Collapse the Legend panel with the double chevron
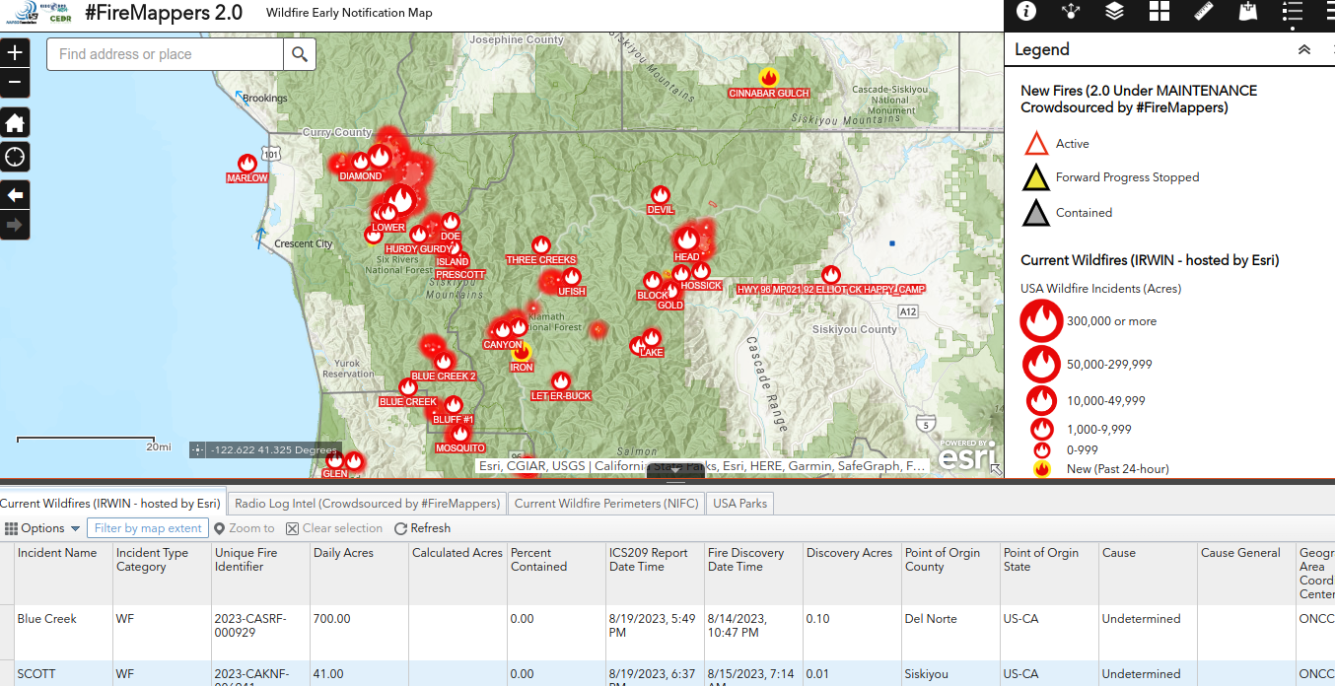The height and width of the screenshot is (686, 1335). (1303, 49)
